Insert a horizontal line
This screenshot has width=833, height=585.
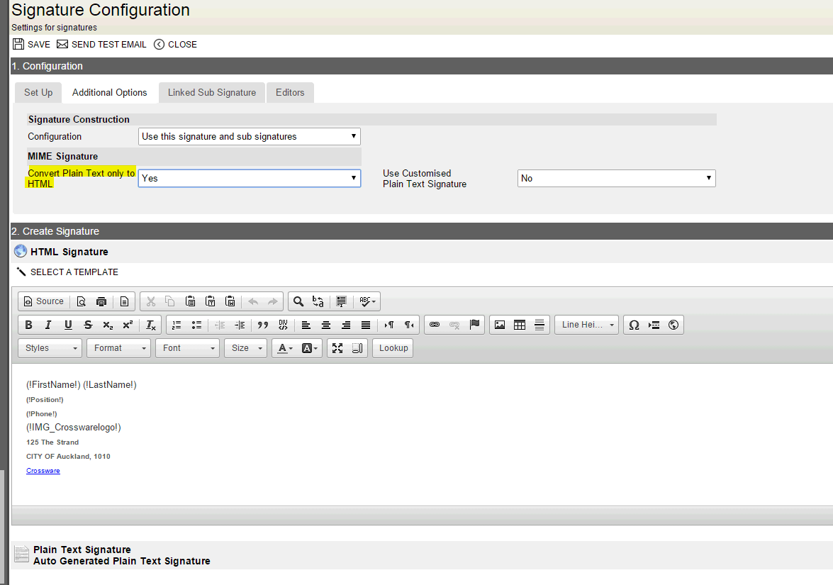(540, 325)
